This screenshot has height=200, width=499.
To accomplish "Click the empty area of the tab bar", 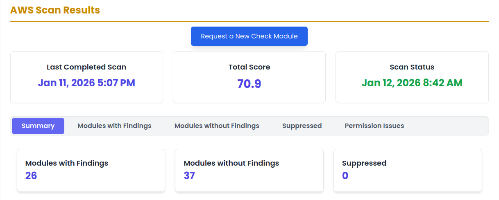I will pyautogui.click(x=449, y=126).
